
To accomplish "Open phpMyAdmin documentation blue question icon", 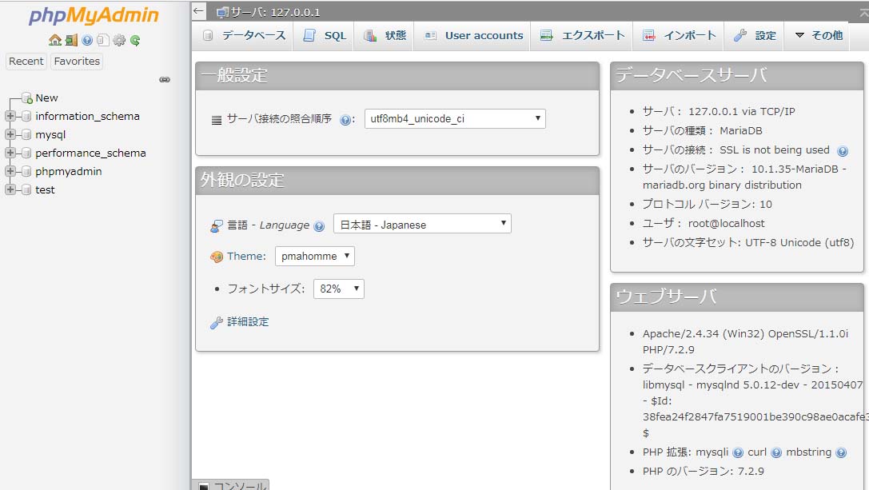I will point(87,40).
